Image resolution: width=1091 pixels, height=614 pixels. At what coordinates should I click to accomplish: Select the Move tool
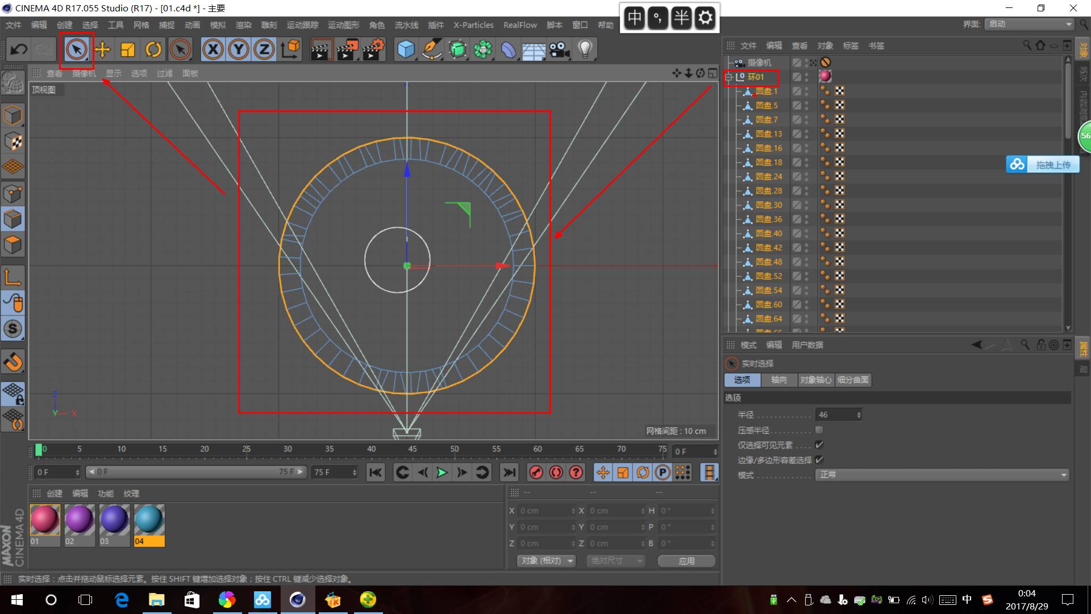pos(102,50)
